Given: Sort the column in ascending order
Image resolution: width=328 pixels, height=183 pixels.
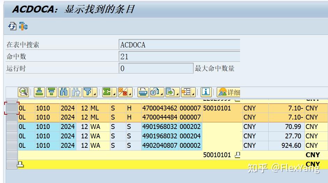Looking at the screenshot, I should tap(39, 92).
